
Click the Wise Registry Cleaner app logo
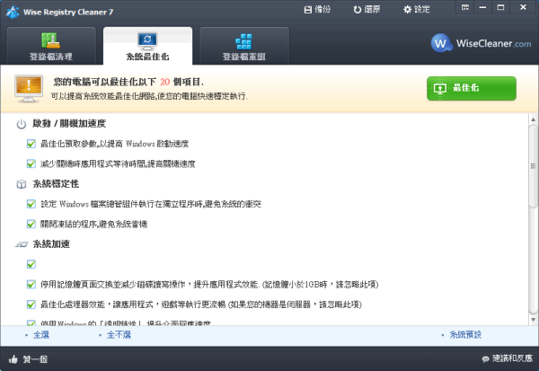(13, 13)
